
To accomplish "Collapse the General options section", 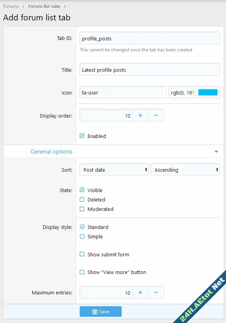I will pos(216,151).
